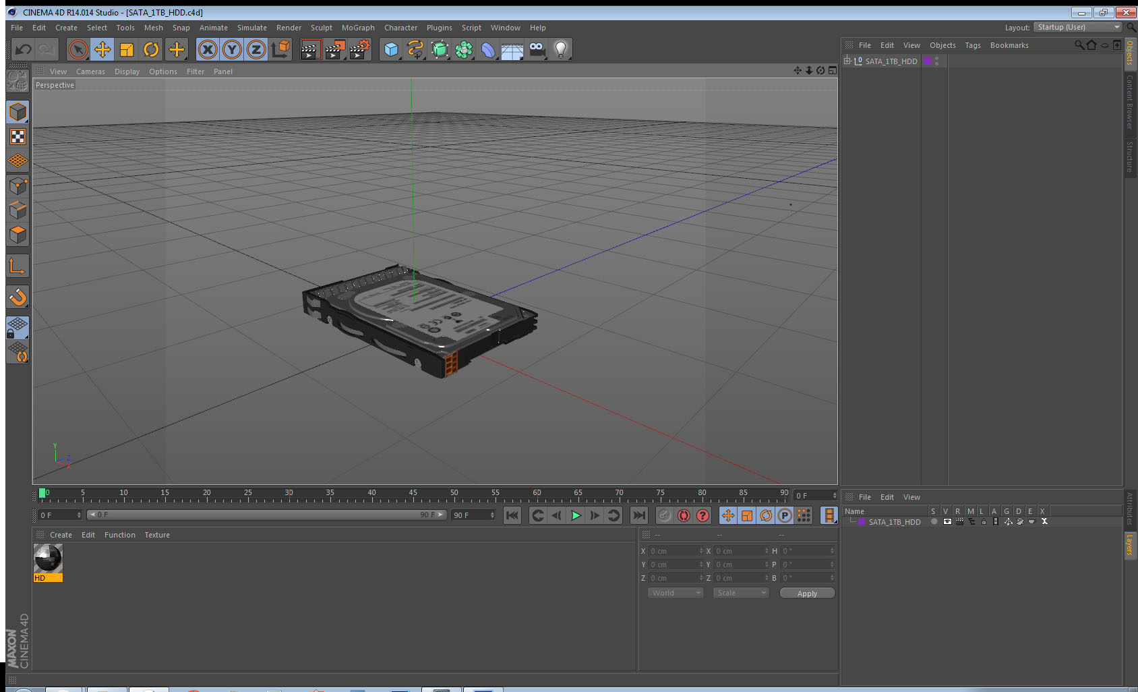Enable Axis mode icon
This screenshot has width=1138, height=692.
(x=18, y=266)
